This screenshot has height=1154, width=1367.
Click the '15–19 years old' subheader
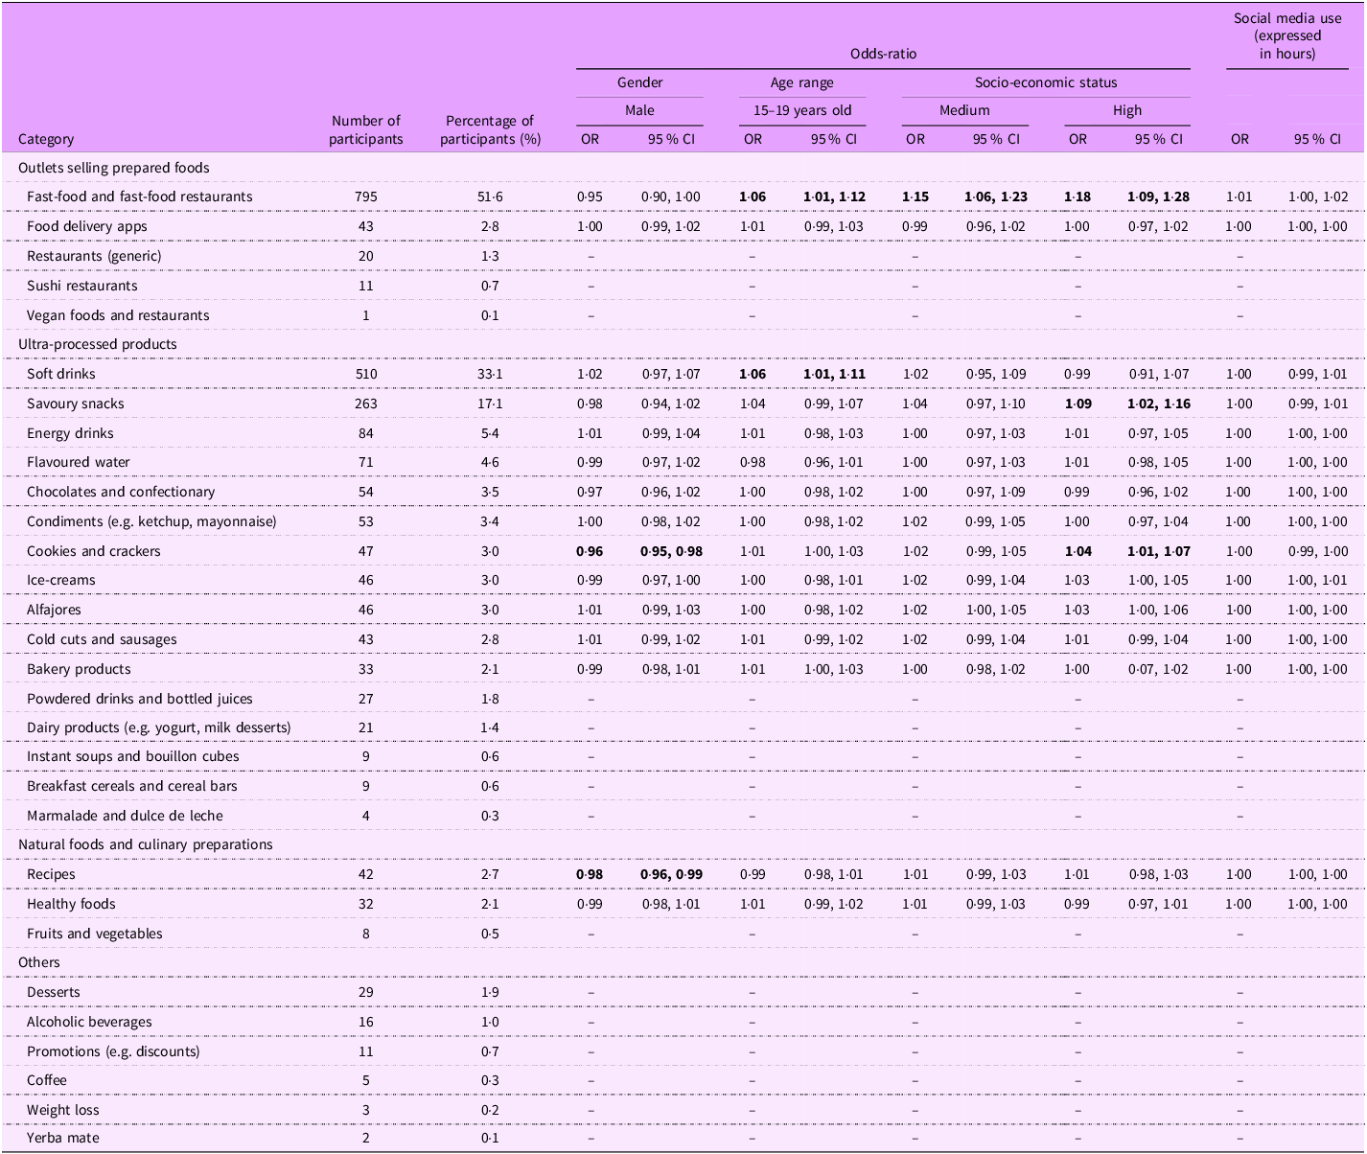tap(802, 110)
